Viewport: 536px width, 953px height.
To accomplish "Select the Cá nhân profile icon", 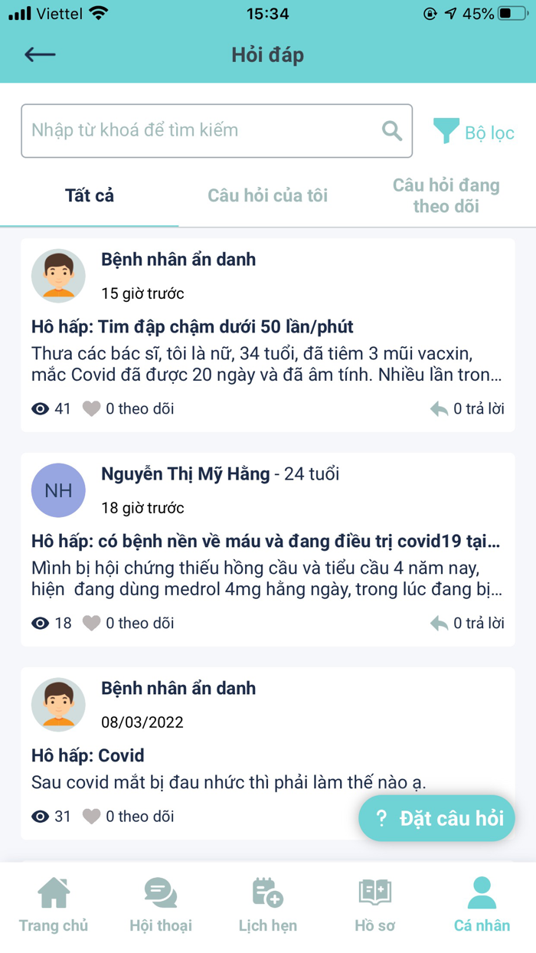I will tap(481, 891).
